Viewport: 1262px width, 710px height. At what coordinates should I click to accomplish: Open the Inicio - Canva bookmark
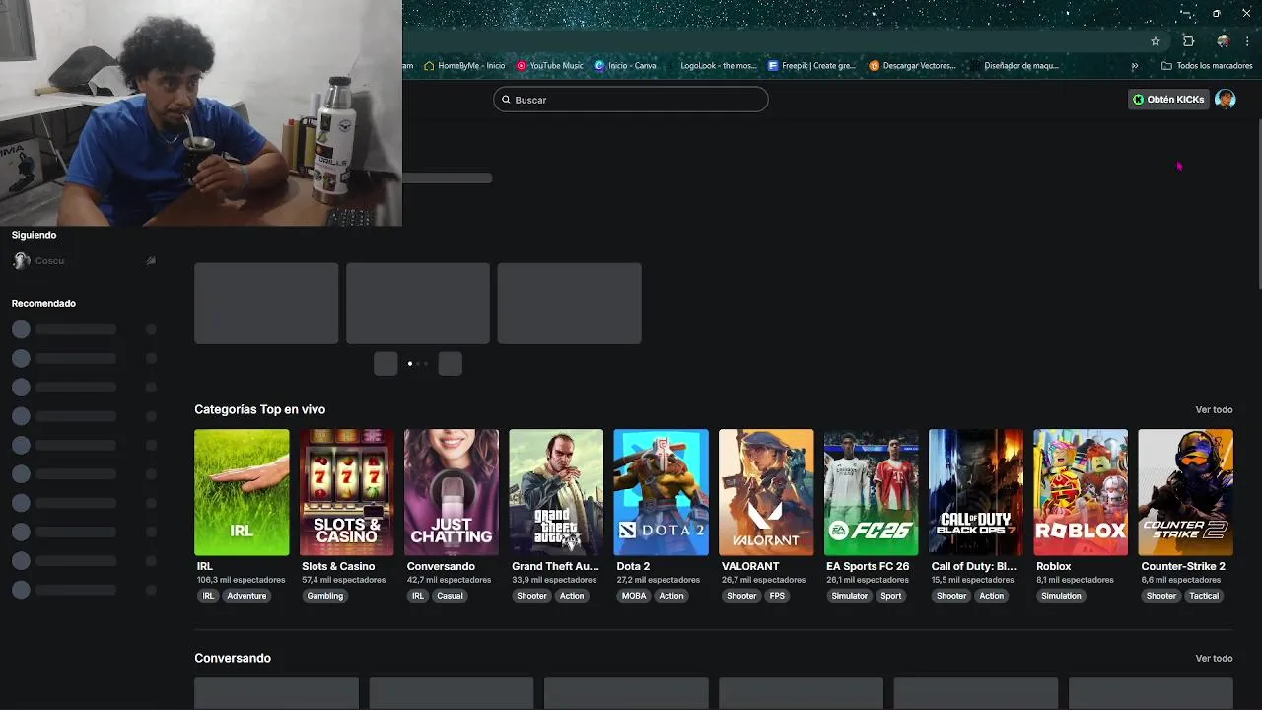tap(625, 66)
